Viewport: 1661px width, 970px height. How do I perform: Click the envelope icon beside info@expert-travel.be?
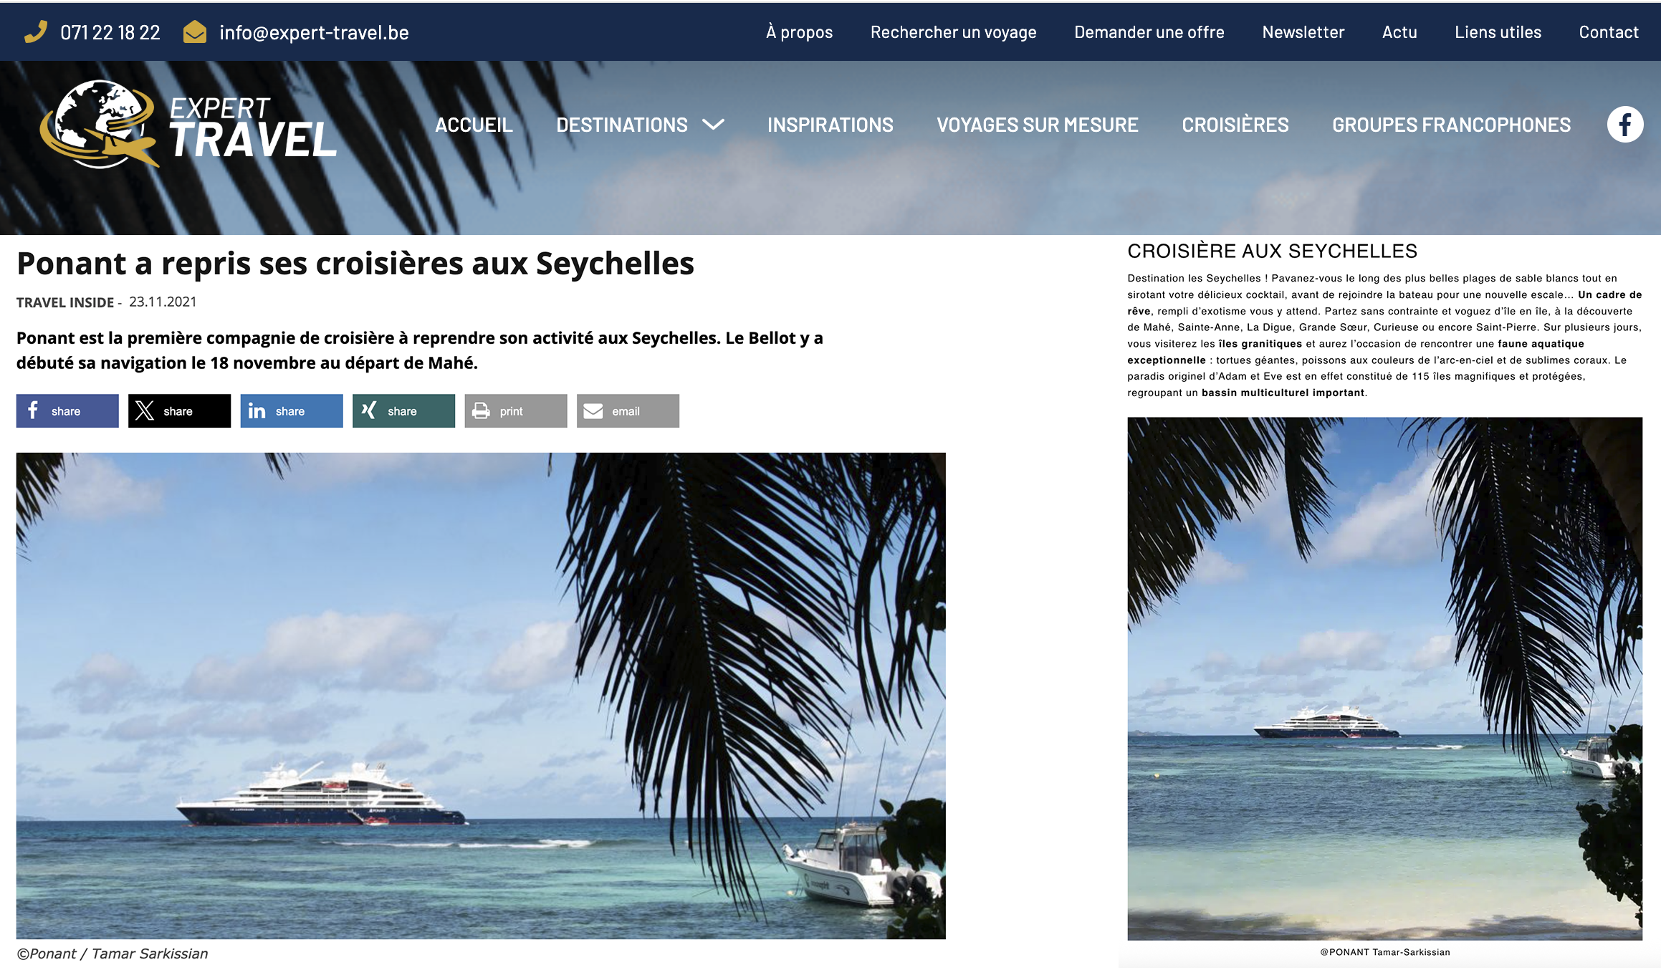pyautogui.click(x=195, y=32)
